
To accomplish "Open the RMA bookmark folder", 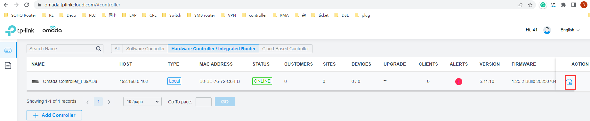I will click(x=280, y=15).
